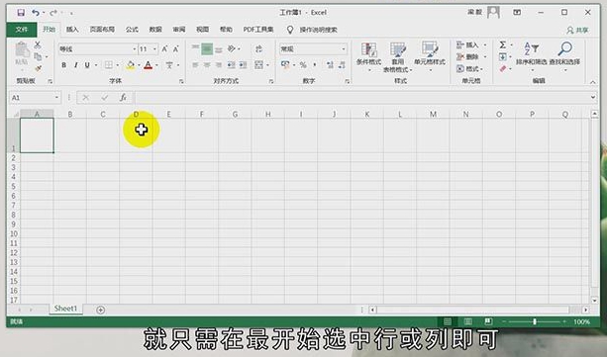Decrease indent
This screenshot has height=357, width=607.
[232, 65]
